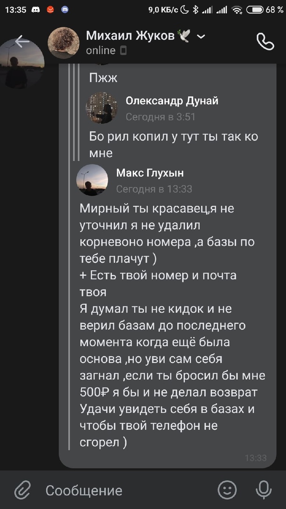Start a voice call with Михаил Жуков
Image resolution: width=286 pixels, height=509 pixels.
pyautogui.click(x=265, y=42)
